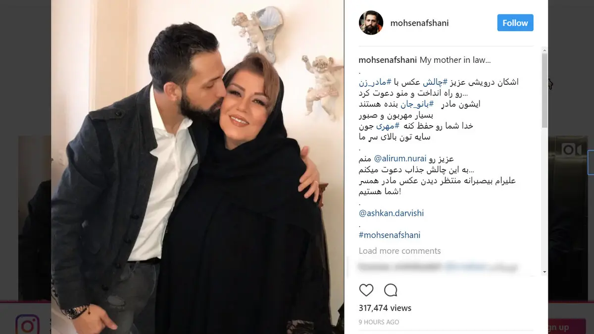This screenshot has height=334, width=594.
Task: Click the caption panel scrollbar thumb
Action: tap(544, 89)
